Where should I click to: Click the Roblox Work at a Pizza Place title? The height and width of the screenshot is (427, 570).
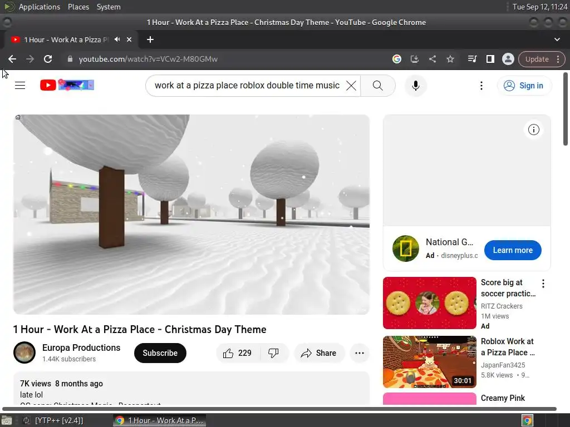coord(508,347)
